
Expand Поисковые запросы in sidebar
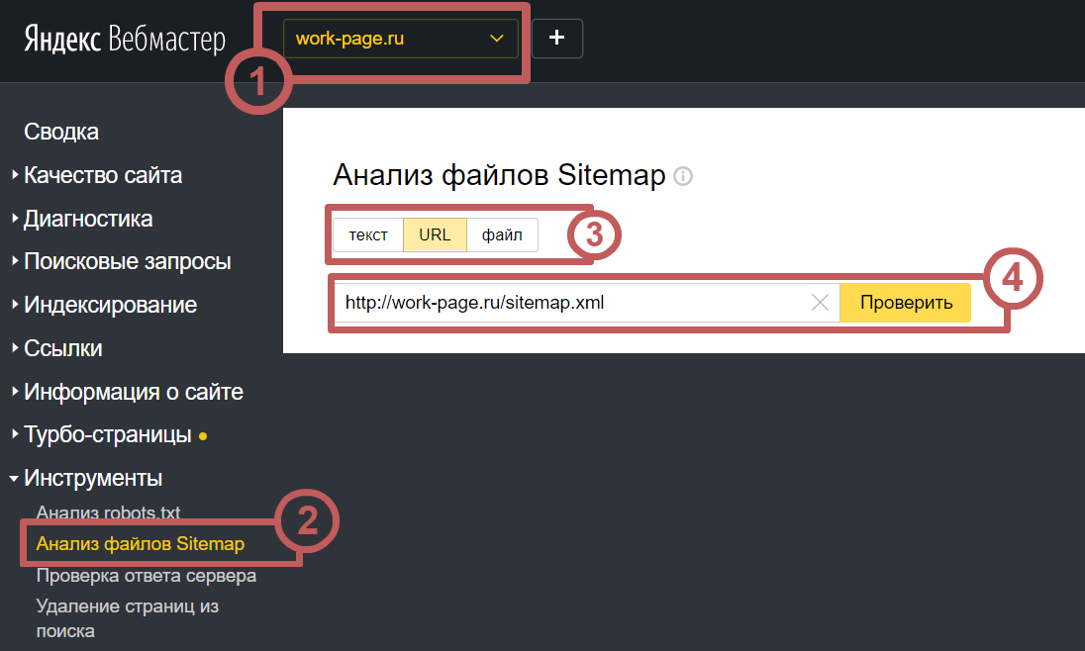(128, 262)
